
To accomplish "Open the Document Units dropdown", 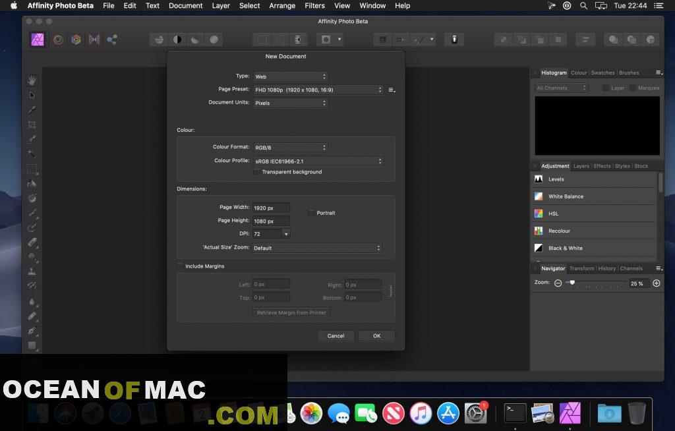I will (x=291, y=103).
